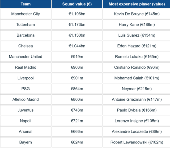Viewport: 170px width, 148px height.
Task: Select the Harry Kane (€186m) cell
Action: 137,25
